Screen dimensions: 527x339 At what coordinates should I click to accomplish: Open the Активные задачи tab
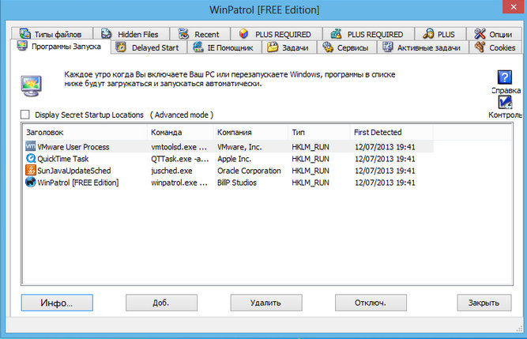423,47
